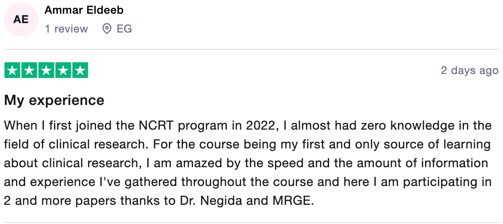Click the location pin icon
Image resolution: width=503 pixels, height=224 pixels.
click(107, 29)
